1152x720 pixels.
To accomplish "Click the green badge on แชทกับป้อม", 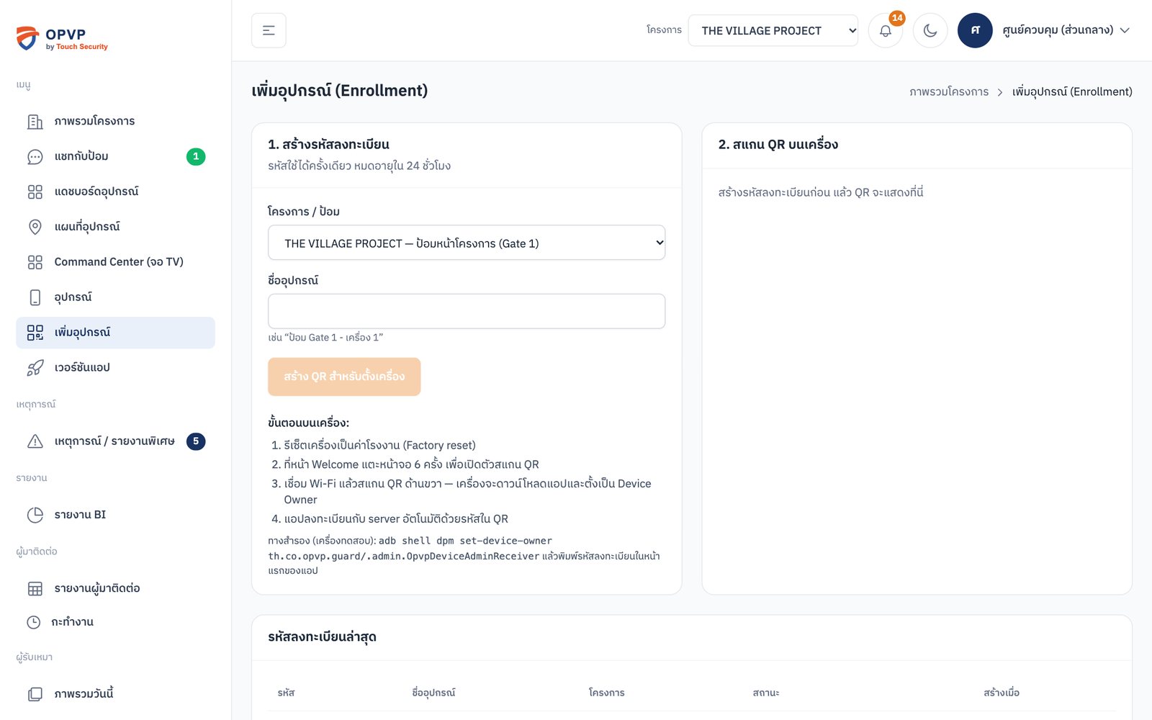I will (196, 156).
